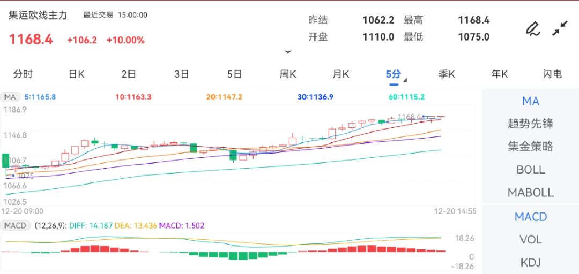Select the KDJ sub-indicator
This screenshot has width=579, height=274.
coord(531,263)
